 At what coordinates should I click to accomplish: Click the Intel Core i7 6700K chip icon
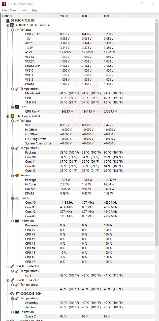pos(12,116)
